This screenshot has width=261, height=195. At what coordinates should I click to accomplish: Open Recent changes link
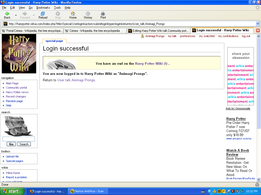click(x=16, y=96)
